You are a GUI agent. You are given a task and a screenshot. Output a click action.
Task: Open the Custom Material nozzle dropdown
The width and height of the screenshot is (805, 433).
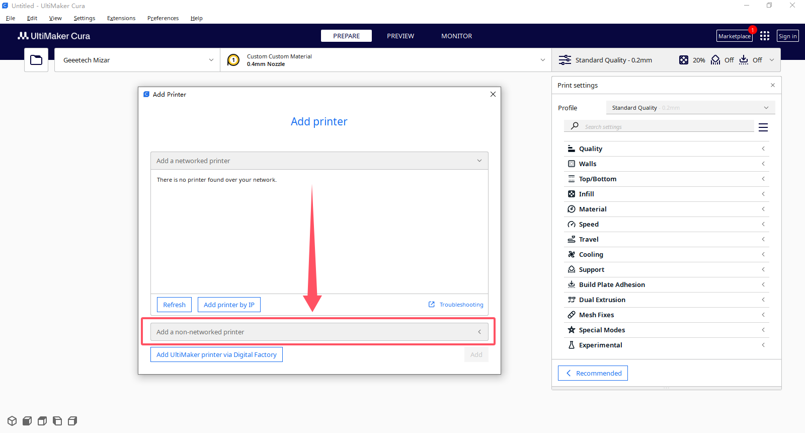(386, 60)
